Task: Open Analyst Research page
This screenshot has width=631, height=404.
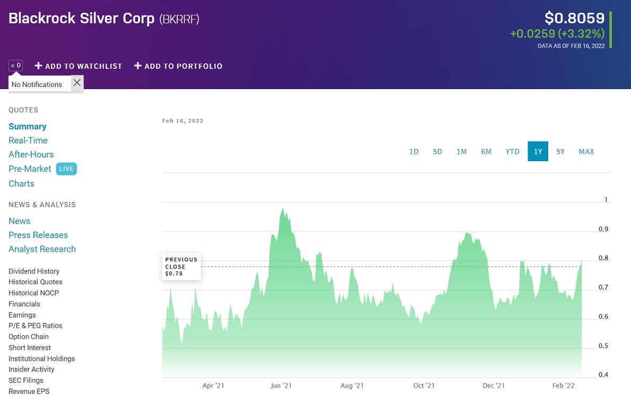Action: [42, 249]
